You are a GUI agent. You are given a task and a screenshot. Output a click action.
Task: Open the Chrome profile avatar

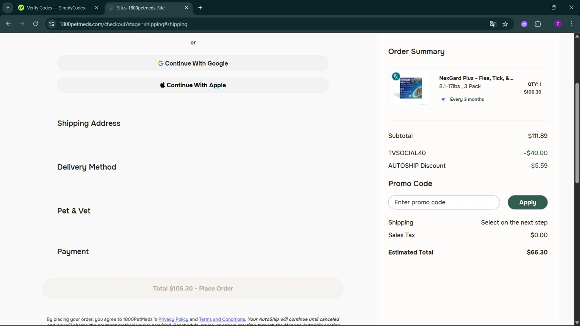pos(558,24)
